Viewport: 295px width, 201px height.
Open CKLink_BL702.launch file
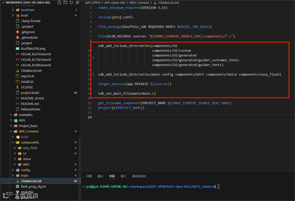(36, 60)
